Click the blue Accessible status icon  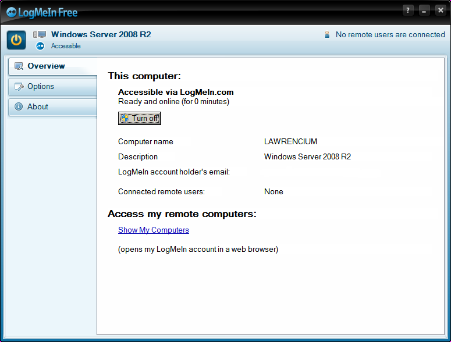click(40, 46)
